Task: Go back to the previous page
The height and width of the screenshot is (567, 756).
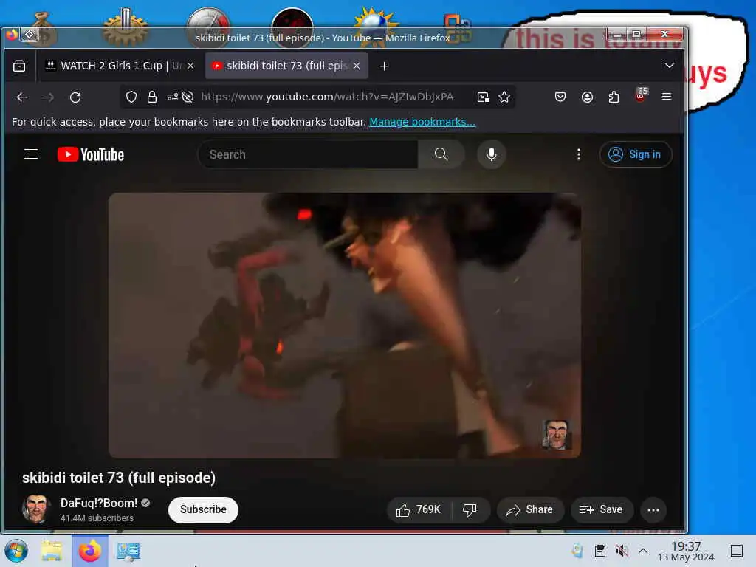Action: [x=21, y=97]
